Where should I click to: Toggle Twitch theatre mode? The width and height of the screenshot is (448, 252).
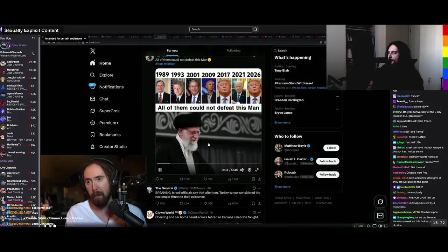click(x=380, y=226)
